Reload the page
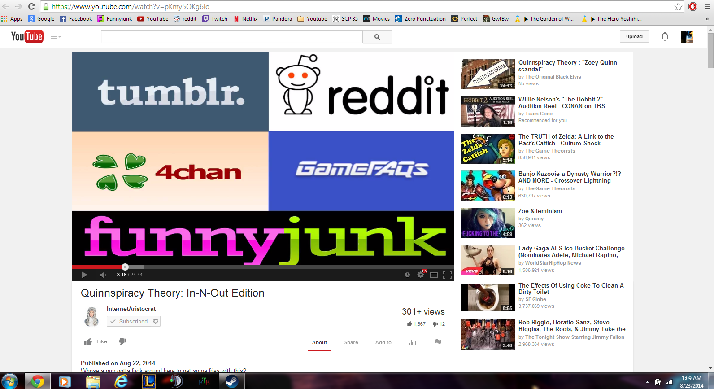 (31, 6)
